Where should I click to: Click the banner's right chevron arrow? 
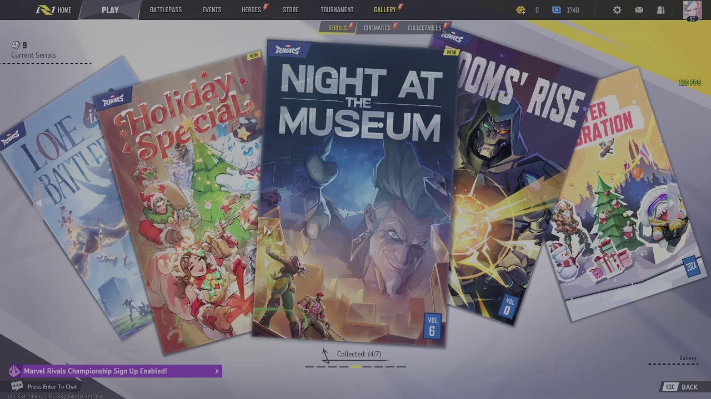click(217, 371)
